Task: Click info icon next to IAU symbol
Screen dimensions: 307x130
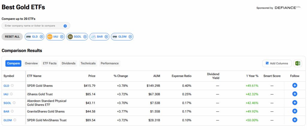Action: (x=11, y=94)
